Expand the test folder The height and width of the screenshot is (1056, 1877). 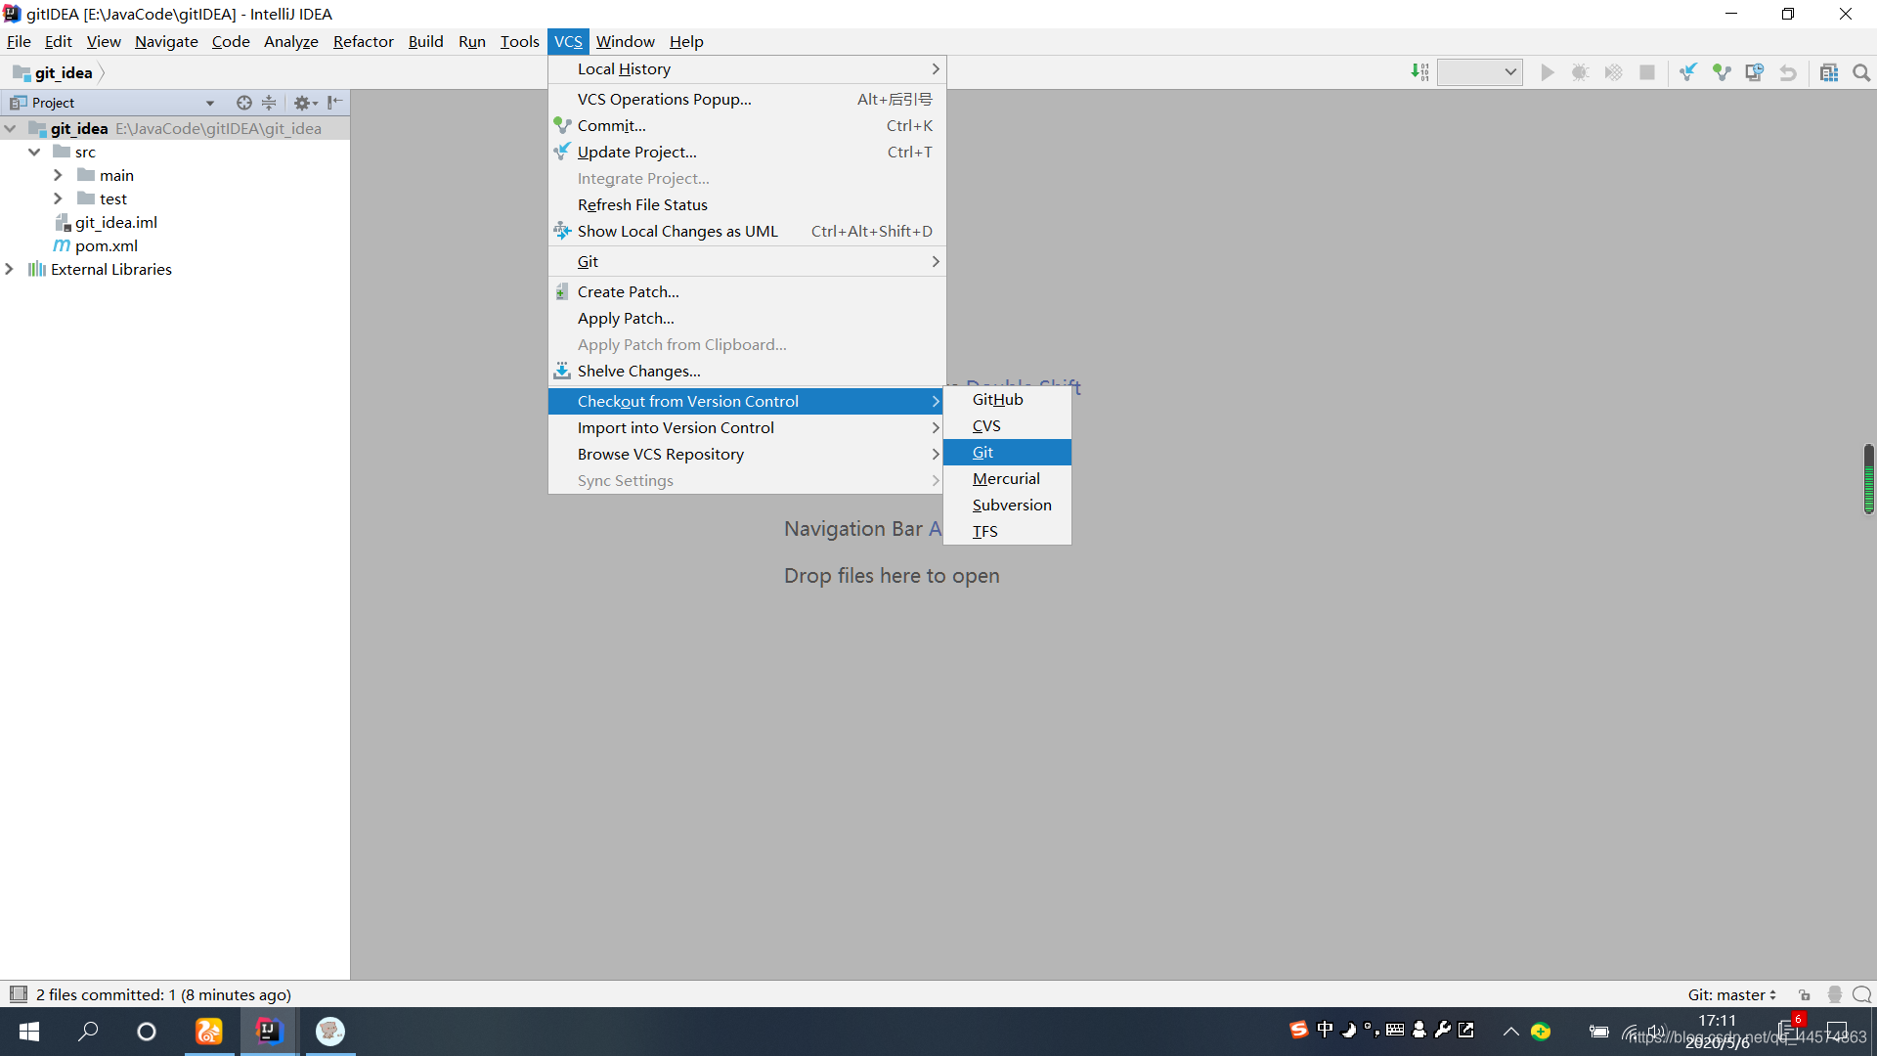(x=58, y=198)
